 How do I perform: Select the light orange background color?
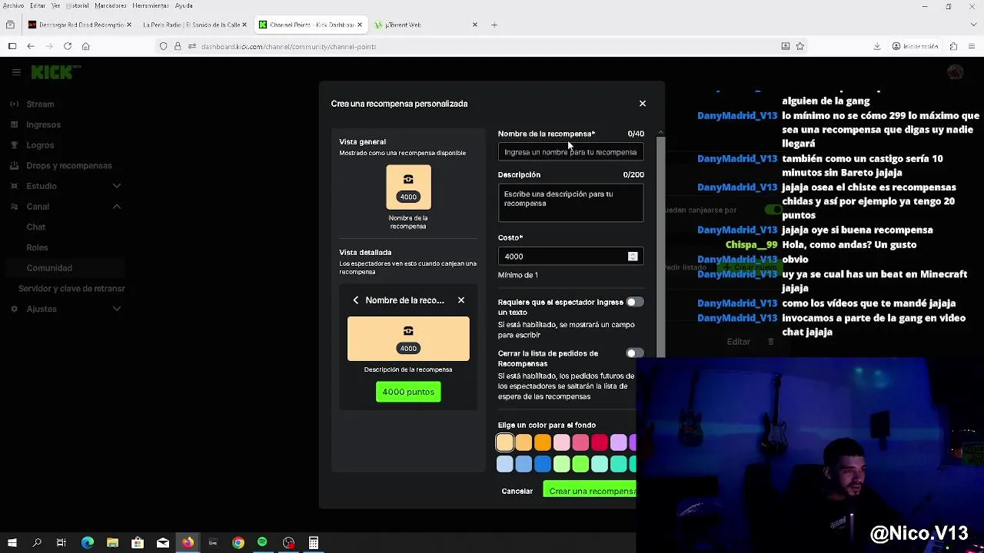[x=524, y=442]
